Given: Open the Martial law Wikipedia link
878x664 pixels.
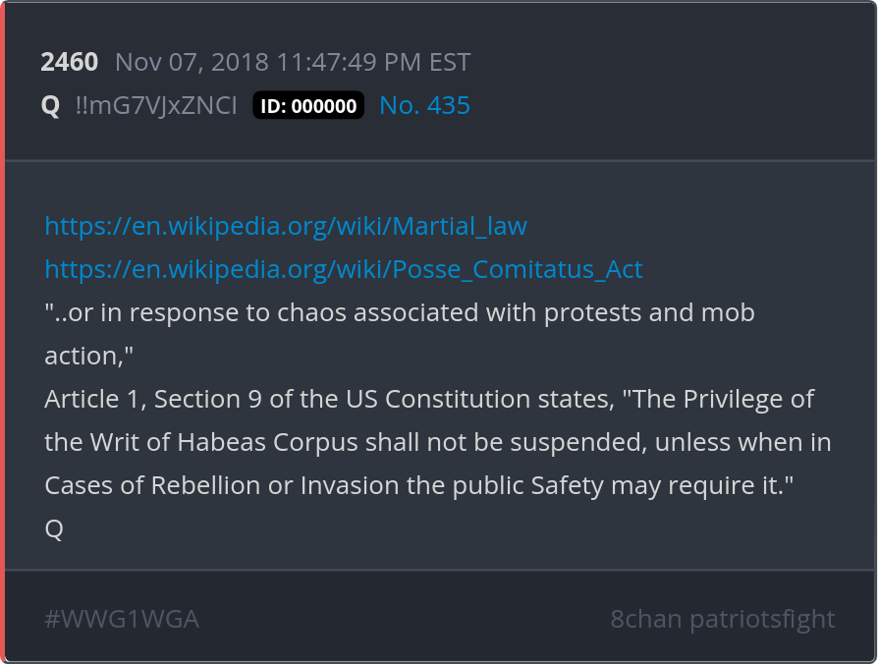Looking at the screenshot, I should click(286, 226).
